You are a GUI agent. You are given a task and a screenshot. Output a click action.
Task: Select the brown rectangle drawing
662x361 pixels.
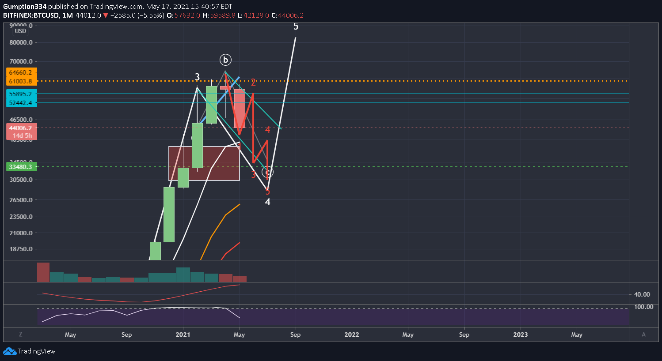tap(204, 163)
